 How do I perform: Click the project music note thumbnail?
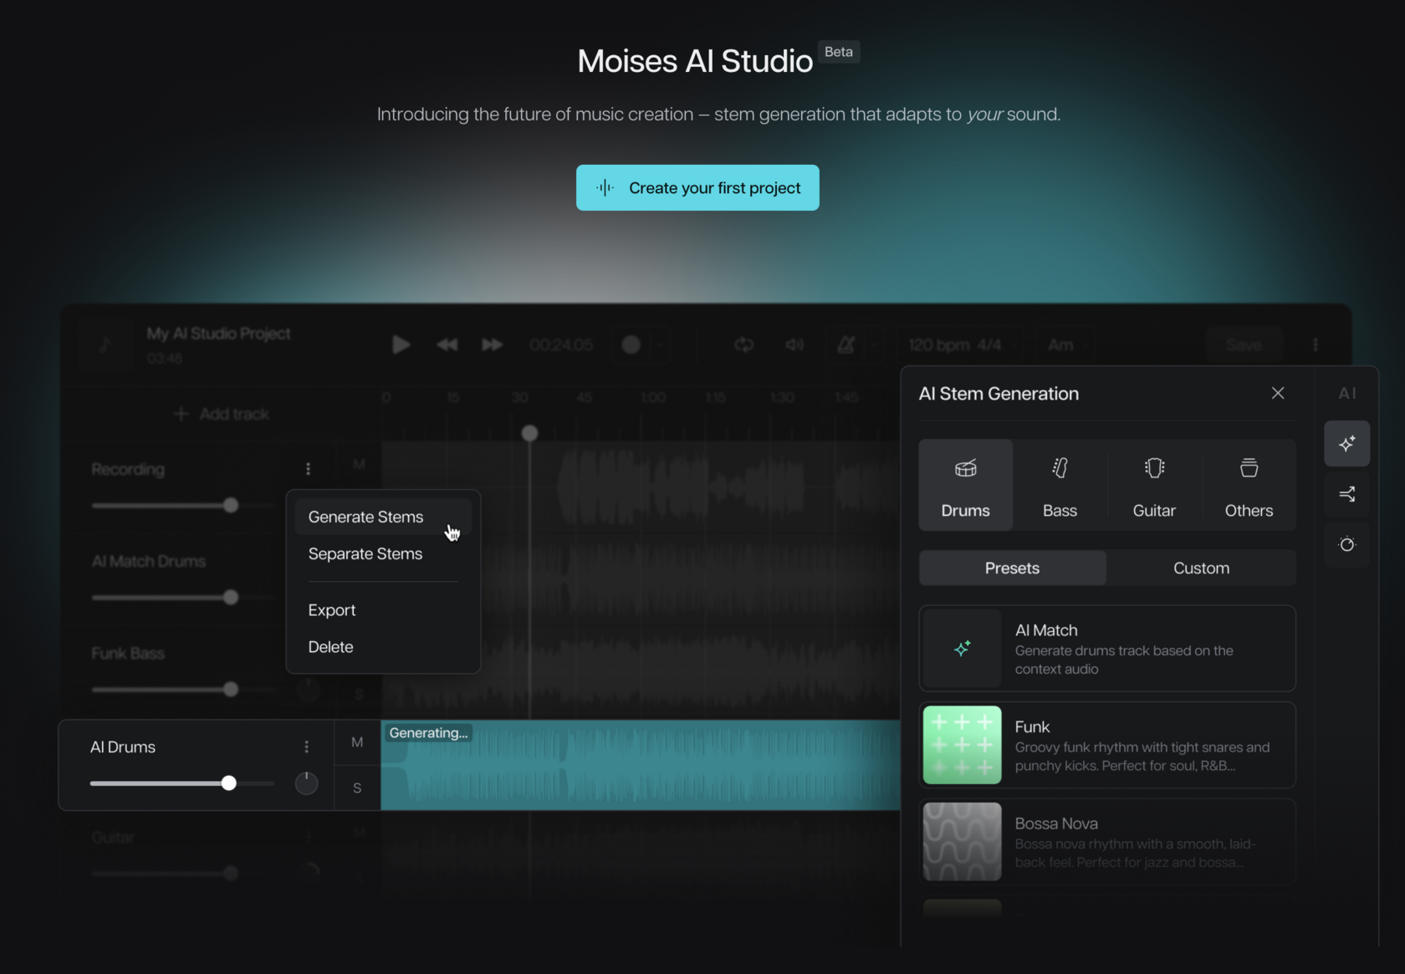point(105,344)
